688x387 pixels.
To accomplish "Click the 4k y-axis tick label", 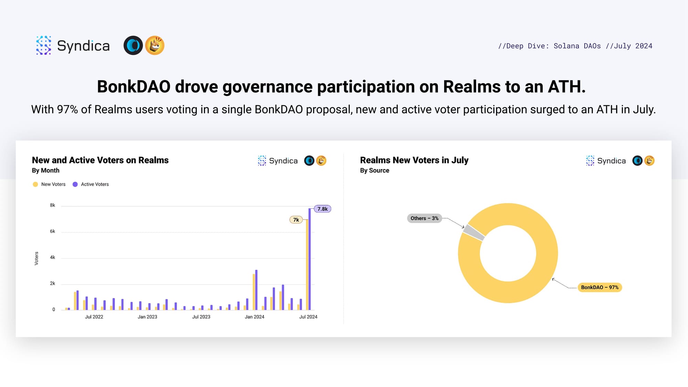I will (x=52, y=257).
